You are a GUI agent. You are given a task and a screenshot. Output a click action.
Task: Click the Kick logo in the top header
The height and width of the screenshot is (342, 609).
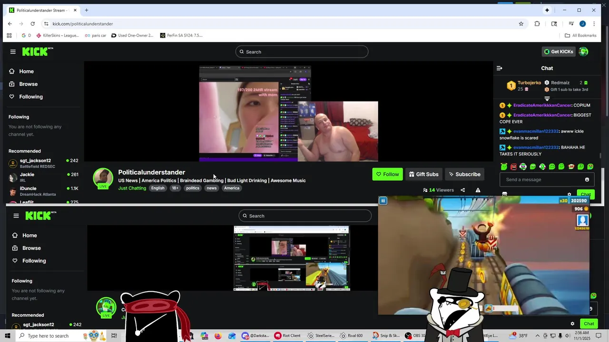38,51
